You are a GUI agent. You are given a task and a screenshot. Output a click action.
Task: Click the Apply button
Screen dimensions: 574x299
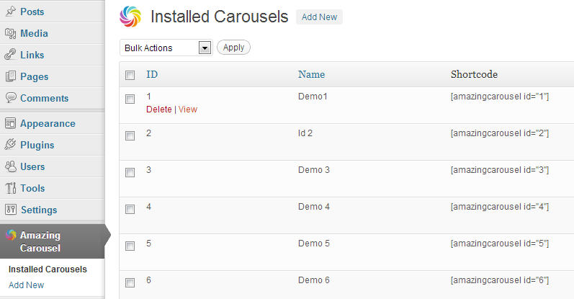point(233,48)
